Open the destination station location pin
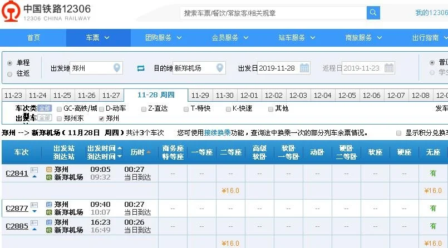The image size is (448, 248). point(219,68)
